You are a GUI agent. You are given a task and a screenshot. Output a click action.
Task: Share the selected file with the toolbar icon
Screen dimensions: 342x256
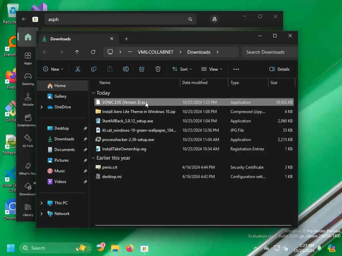coord(142,69)
